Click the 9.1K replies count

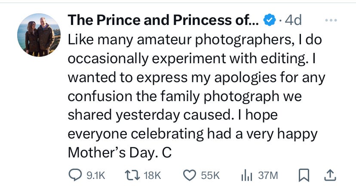click(x=96, y=176)
